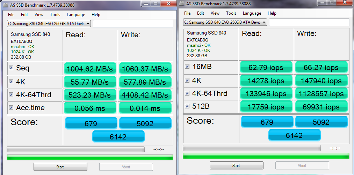Click the 512B read result 17759 iops
The width and height of the screenshot is (354, 175).
(266, 107)
